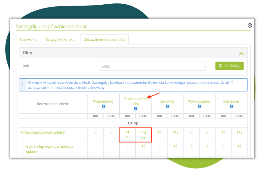
Task: Collapse the Filtry panel chevron
Action: (x=241, y=53)
